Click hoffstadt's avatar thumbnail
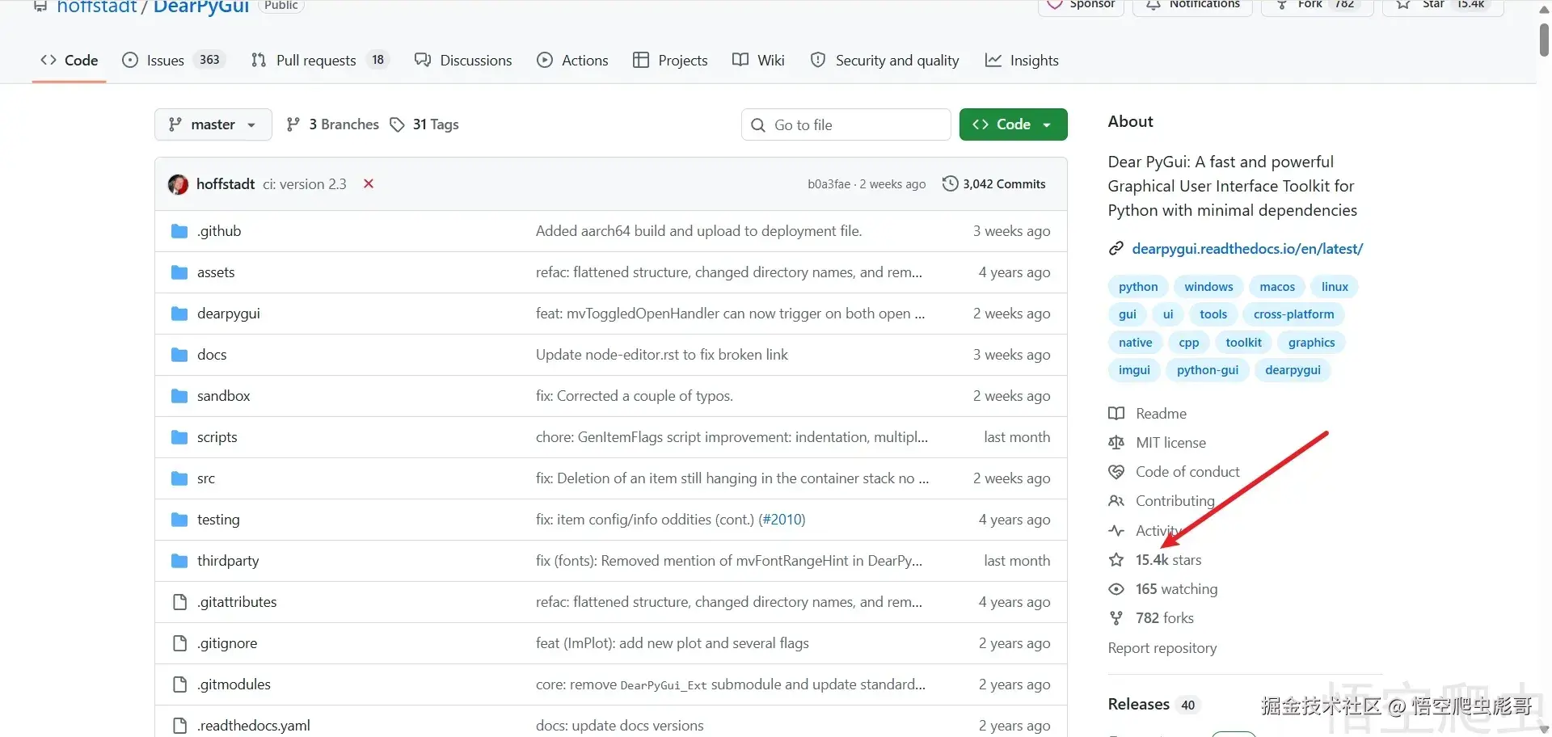1552x737 pixels. click(x=178, y=184)
